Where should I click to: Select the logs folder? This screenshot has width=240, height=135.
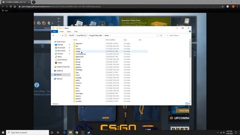[77, 72]
